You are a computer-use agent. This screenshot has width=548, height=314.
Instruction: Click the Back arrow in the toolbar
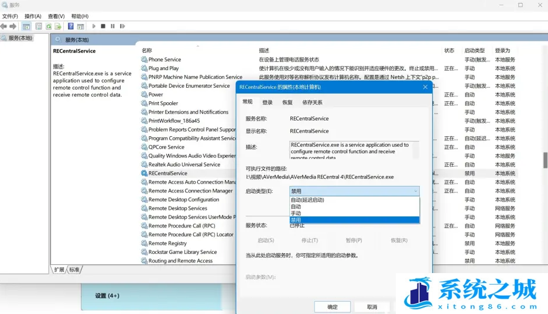click(4, 26)
